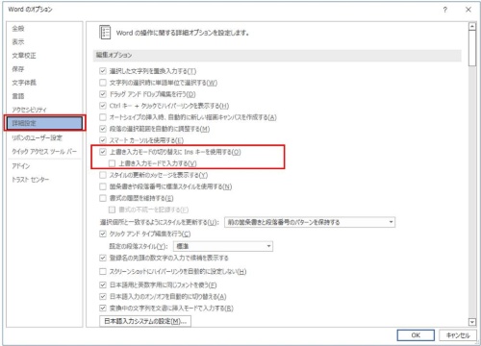The width and height of the screenshot is (481, 346).
Task: Enable 書式の履歴を維持する checkbox
Action: pyautogui.click(x=103, y=198)
